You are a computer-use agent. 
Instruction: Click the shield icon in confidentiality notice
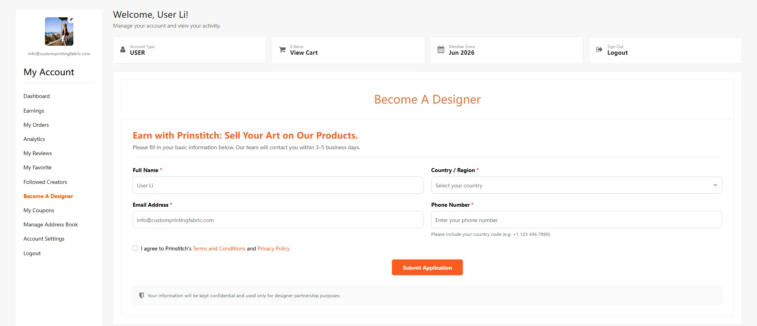(x=142, y=295)
